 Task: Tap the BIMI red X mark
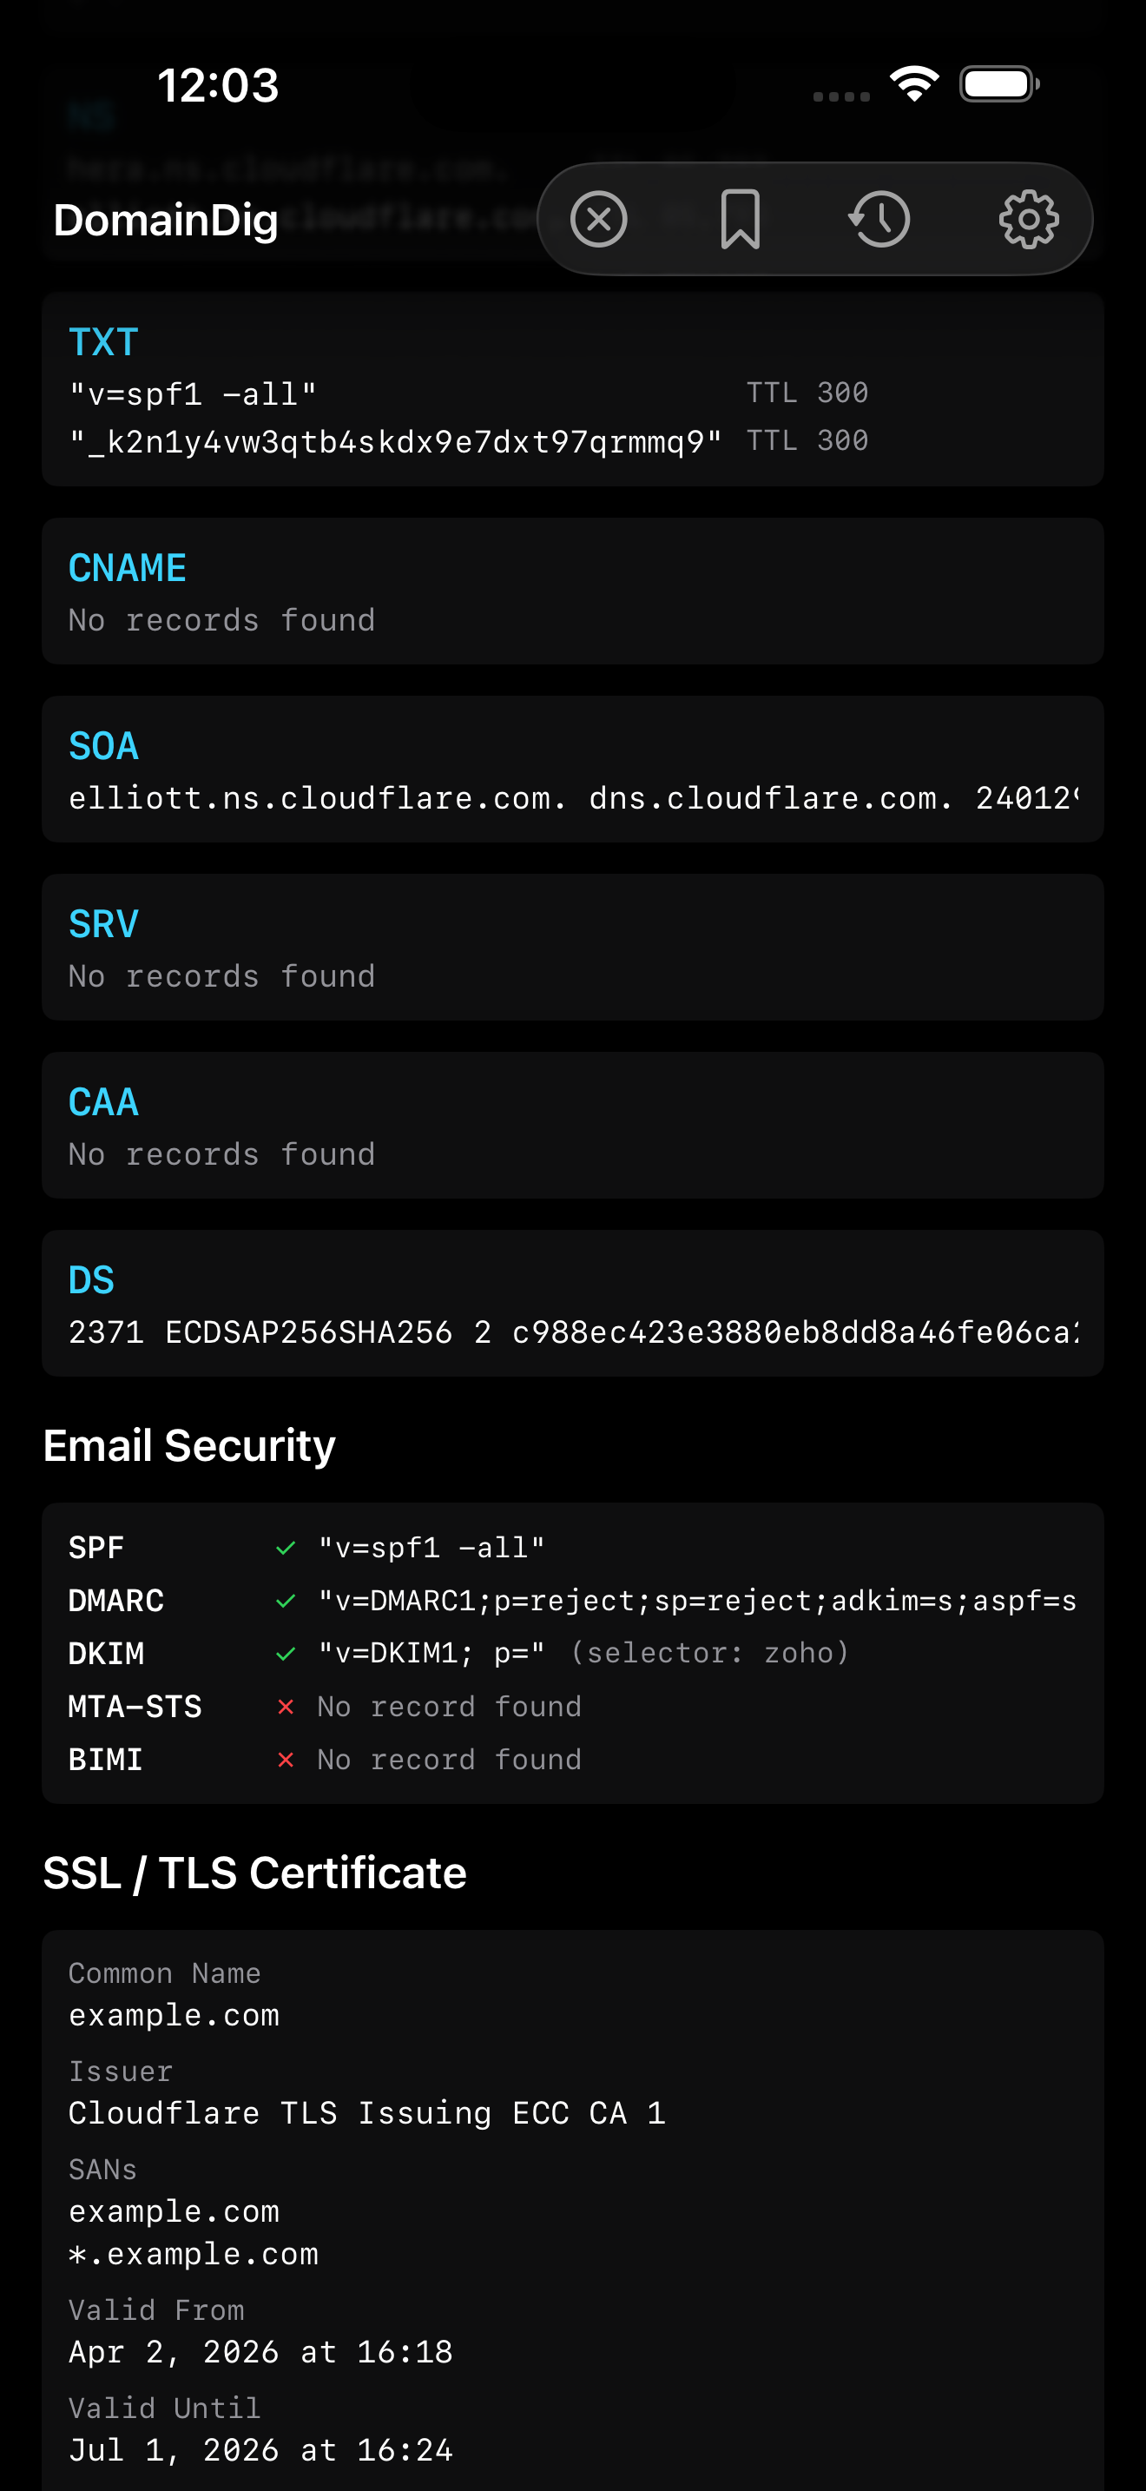[286, 1760]
